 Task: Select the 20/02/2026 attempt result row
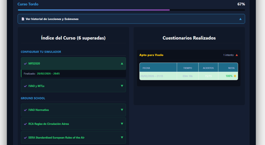pyautogui.click(x=188, y=76)
